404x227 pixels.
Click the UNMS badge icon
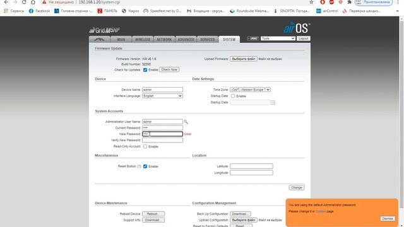tap(252, 38)
